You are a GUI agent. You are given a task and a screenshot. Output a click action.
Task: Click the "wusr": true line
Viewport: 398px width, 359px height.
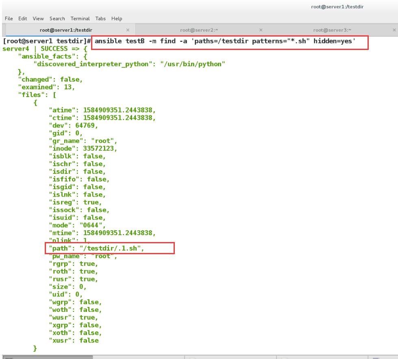click(73, 318)
